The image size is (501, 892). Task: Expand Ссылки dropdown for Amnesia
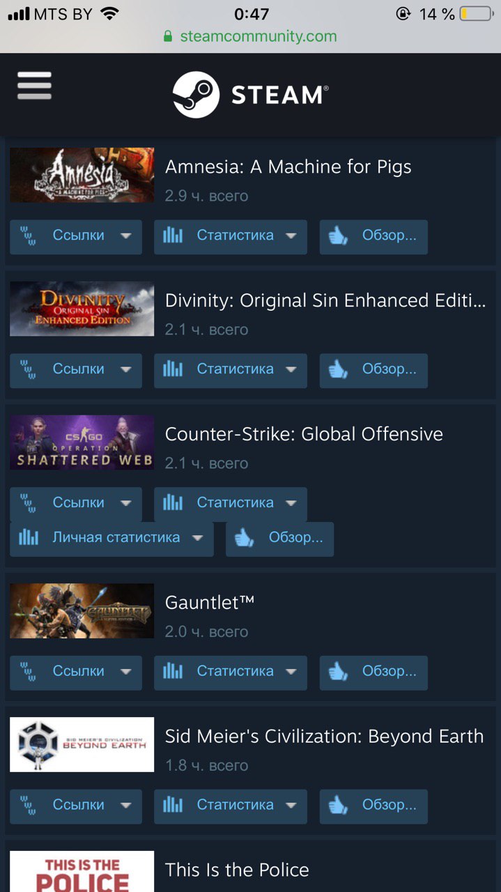point(125,236)
